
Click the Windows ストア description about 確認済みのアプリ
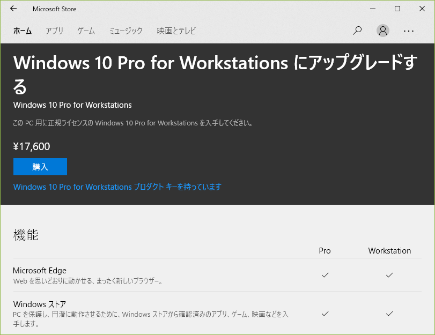click(151, 319)
